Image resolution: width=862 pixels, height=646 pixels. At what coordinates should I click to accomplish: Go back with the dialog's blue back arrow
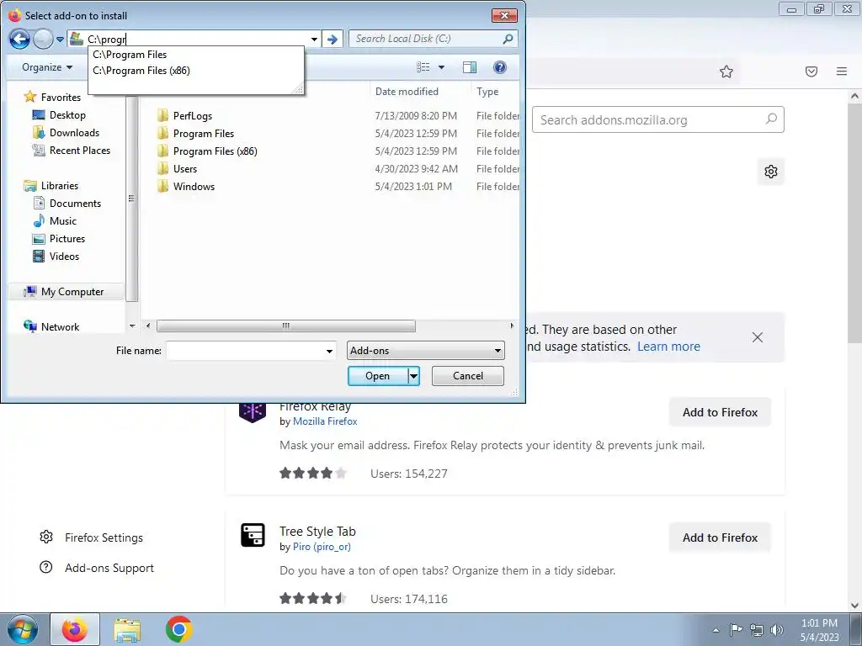click(19, 39)
